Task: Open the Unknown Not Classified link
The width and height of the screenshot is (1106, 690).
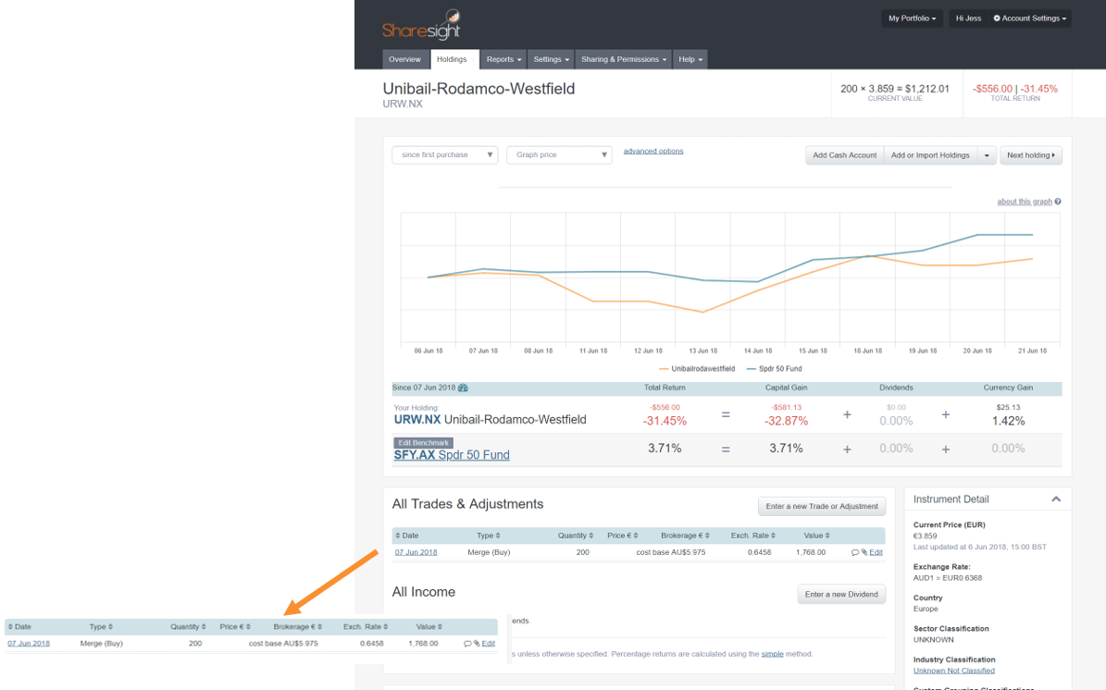Action: click(x=953, y=671)
